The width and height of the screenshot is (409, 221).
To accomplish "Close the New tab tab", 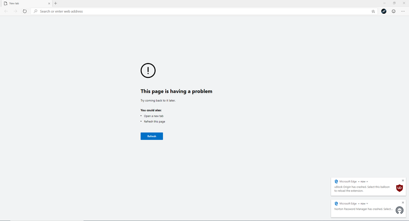I will click(49, 3).
